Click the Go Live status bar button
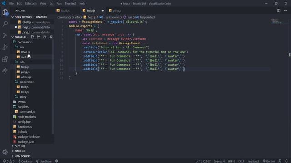 (x=269, y=161)
